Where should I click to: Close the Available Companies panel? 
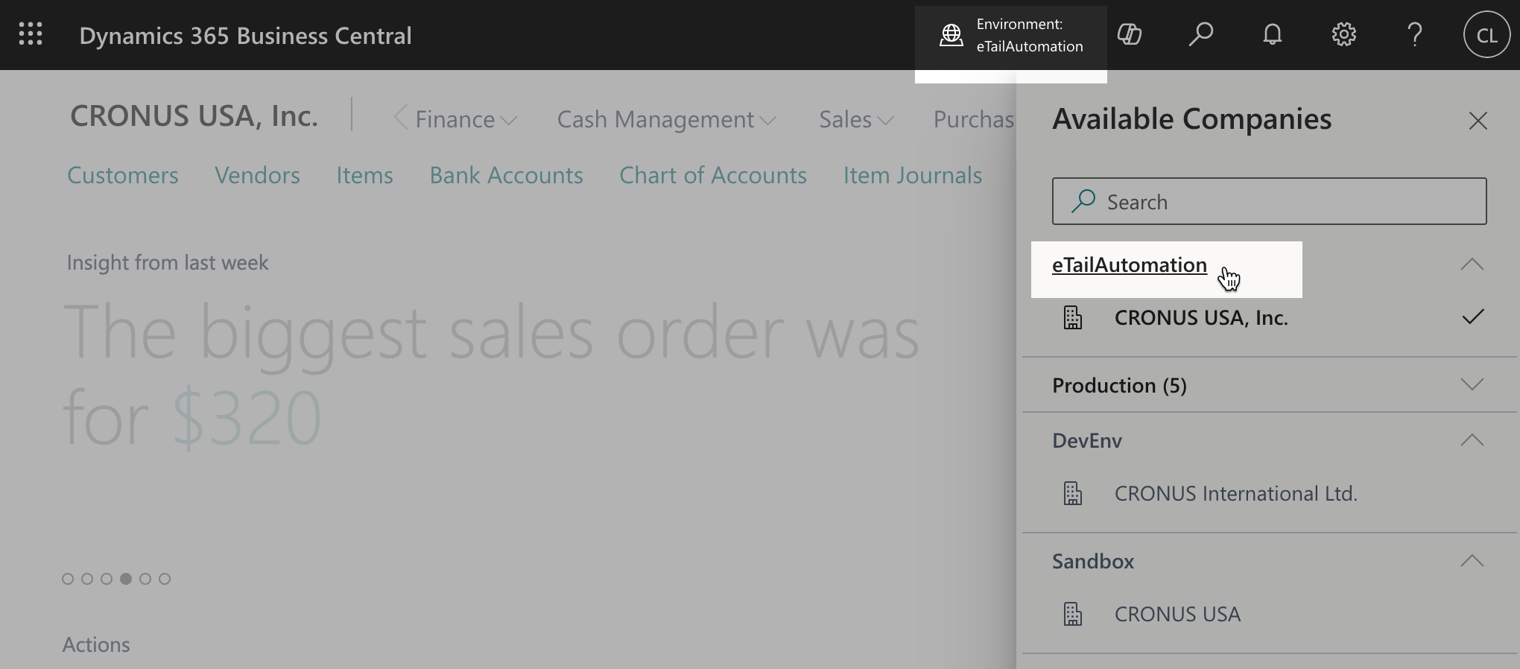[1478, 121]
